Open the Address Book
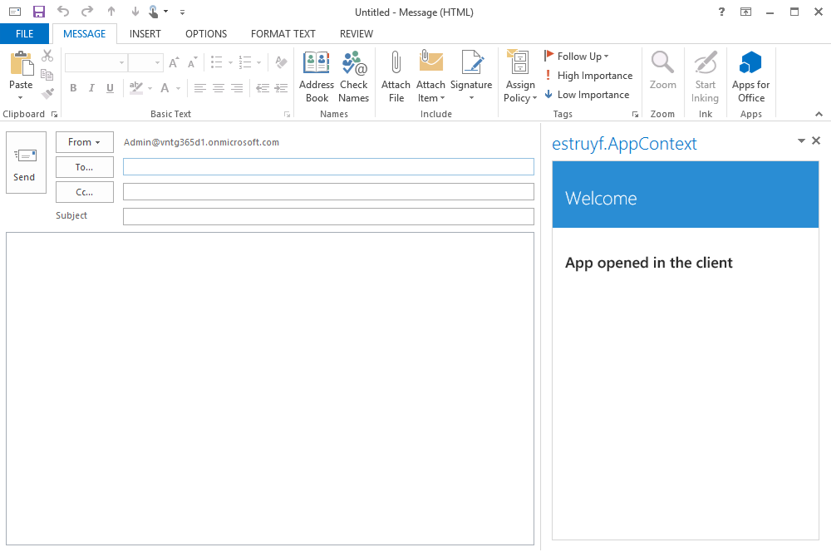This screenshot has width=831, height=552. pos(317,76)
